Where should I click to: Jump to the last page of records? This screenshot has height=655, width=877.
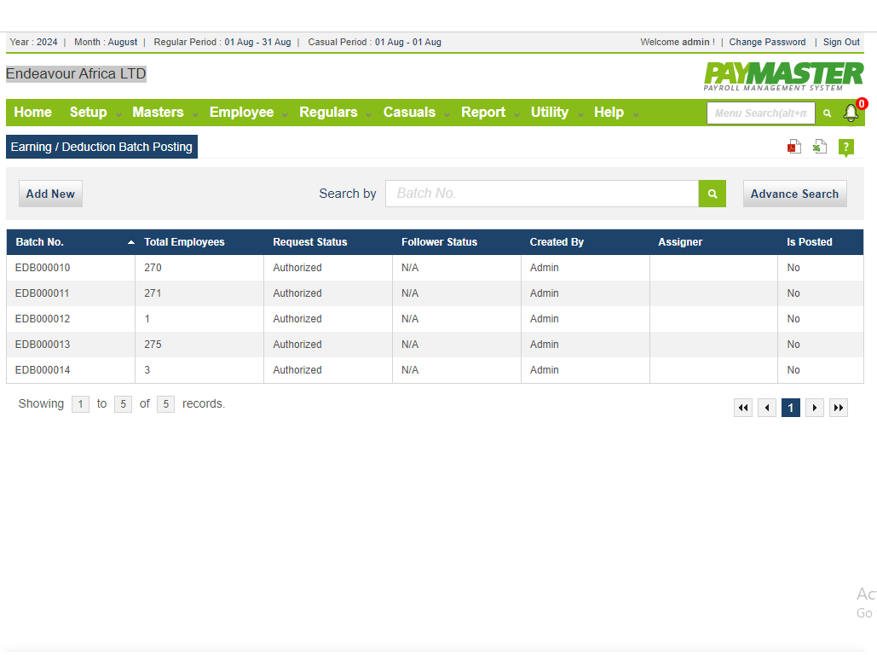839,408
